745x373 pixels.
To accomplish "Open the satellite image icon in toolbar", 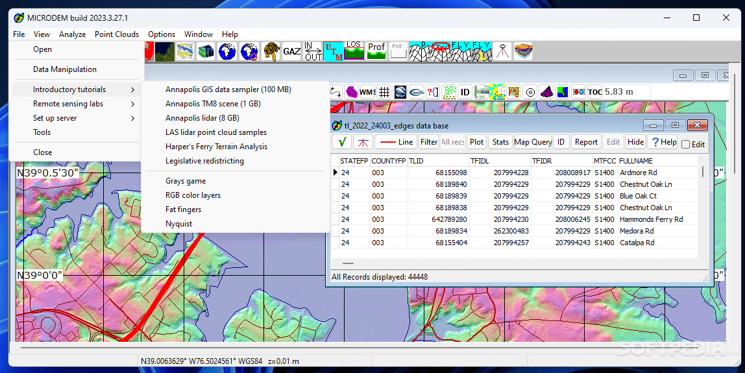I will click(164, 51).
